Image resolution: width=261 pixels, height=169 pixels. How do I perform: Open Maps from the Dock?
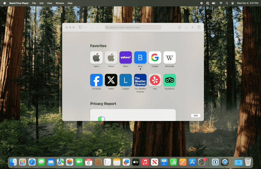coord(60,162)
